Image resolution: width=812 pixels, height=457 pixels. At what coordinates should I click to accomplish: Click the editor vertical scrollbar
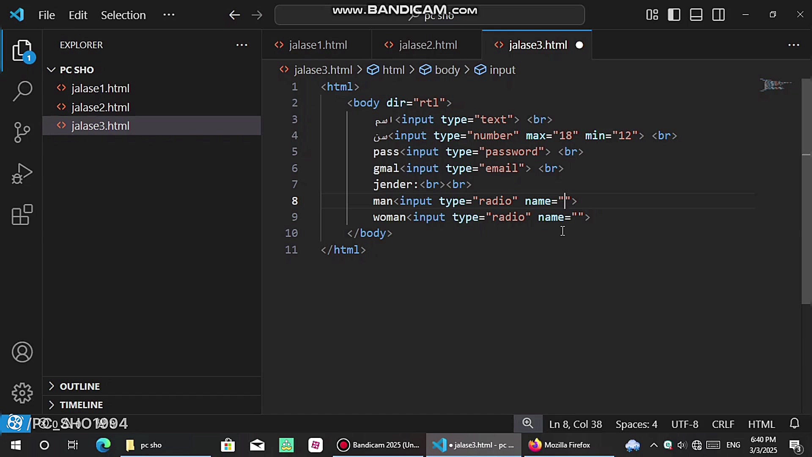tap(806, 190)
